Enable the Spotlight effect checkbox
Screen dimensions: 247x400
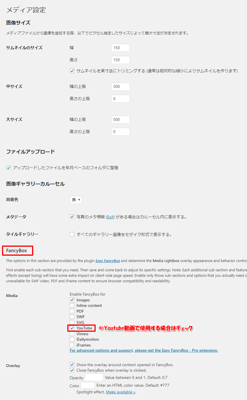[x=72, y=392]
